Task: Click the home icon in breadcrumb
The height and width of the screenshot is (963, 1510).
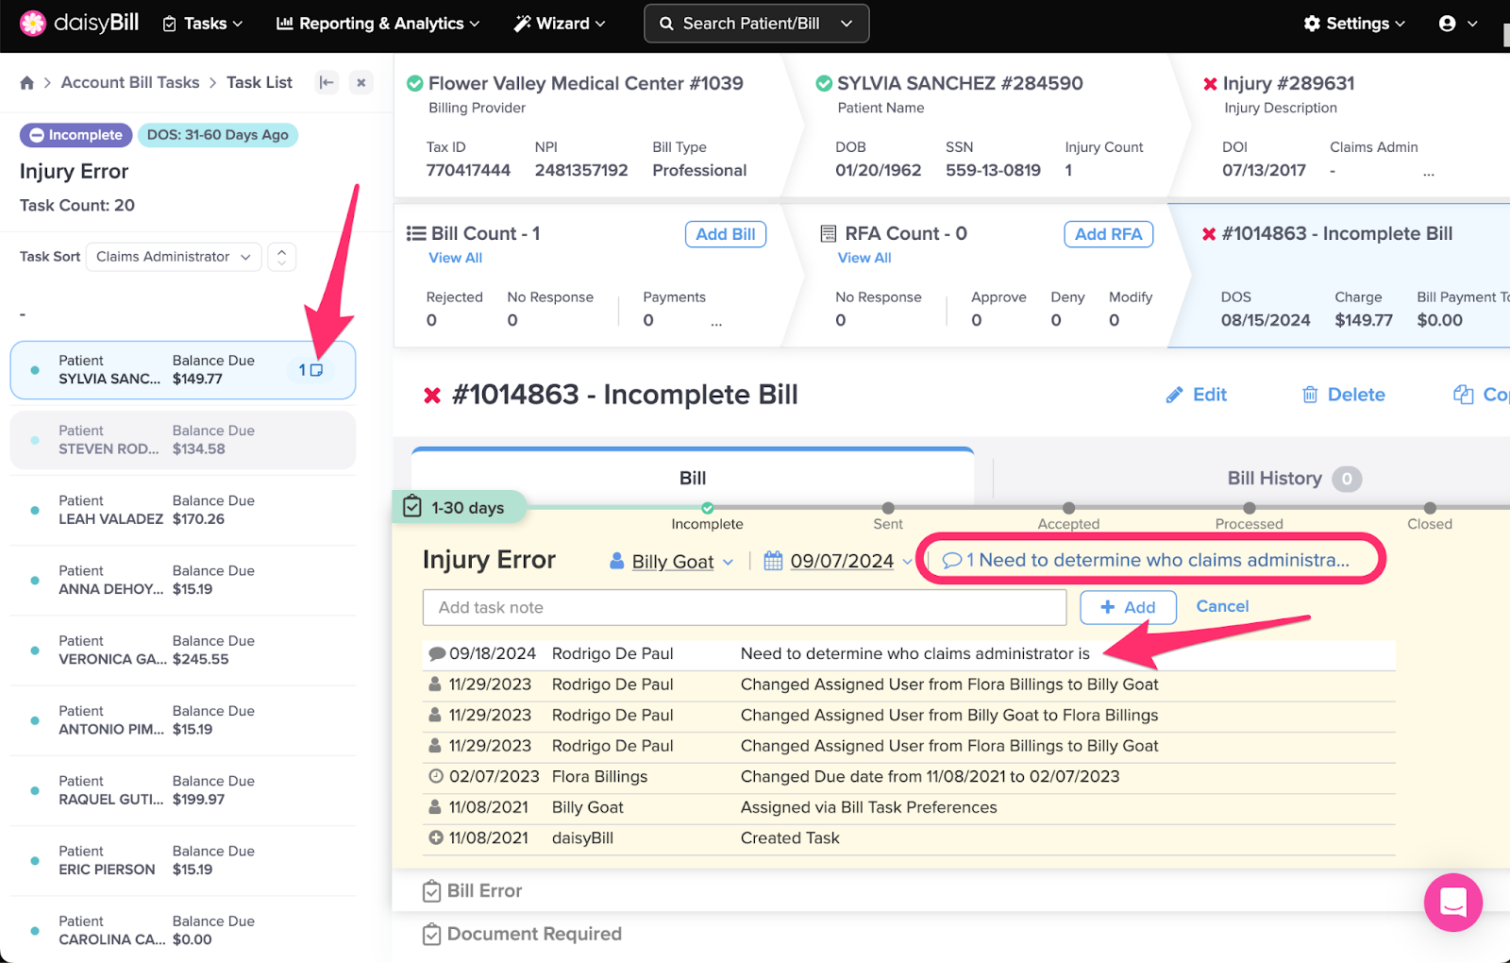Action: (x=27, y=83)
